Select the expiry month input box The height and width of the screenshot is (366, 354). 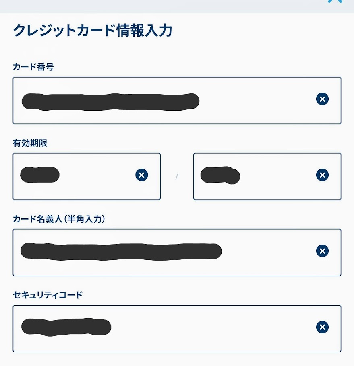87,177
